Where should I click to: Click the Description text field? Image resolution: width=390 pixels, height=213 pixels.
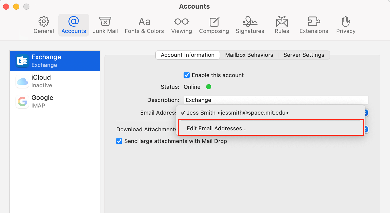point(276,100)
